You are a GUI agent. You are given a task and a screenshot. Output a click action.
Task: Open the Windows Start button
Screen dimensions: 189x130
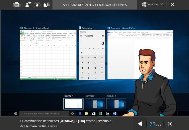15,114
